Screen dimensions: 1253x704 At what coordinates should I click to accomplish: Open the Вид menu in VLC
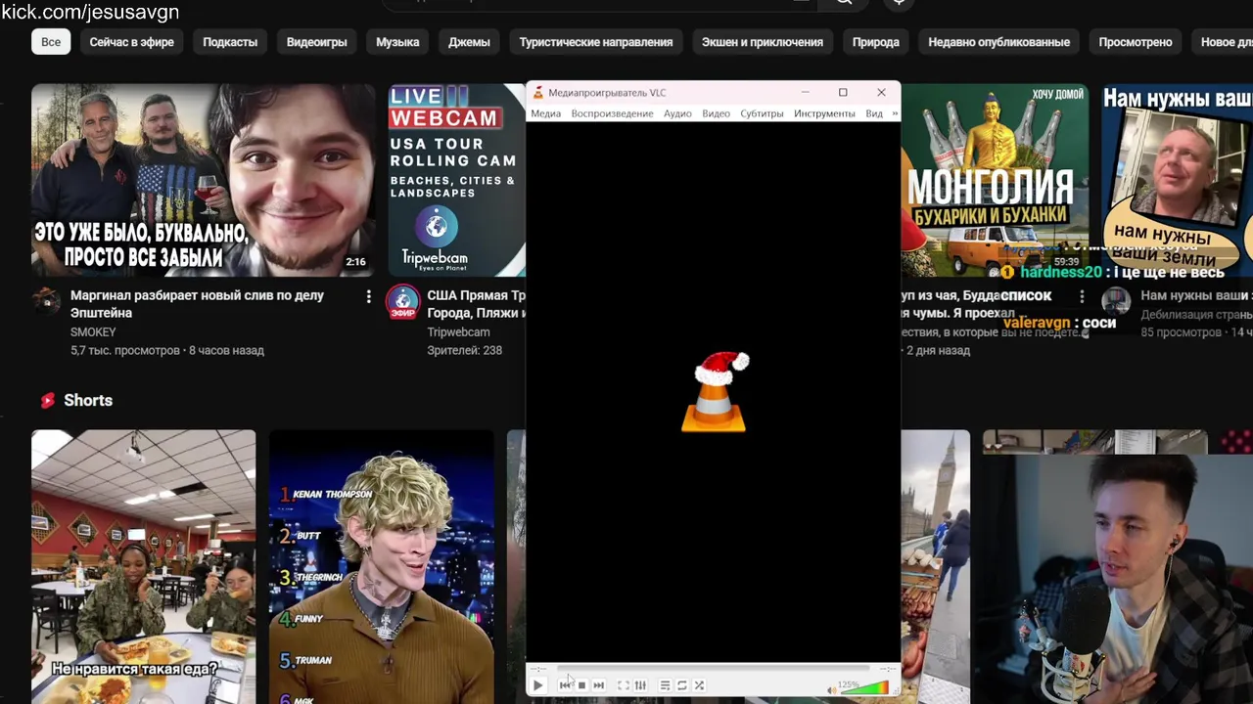click(874, 113)
